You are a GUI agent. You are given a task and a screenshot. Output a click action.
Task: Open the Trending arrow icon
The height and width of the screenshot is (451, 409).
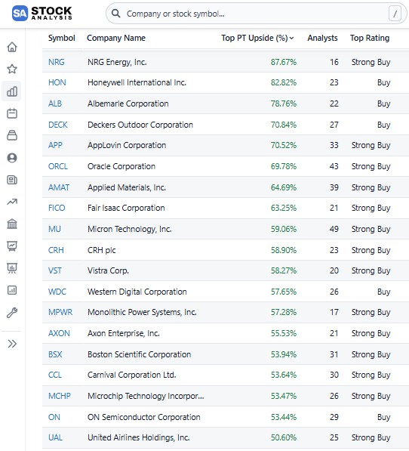pyautogui.click(x=12, y=202)
